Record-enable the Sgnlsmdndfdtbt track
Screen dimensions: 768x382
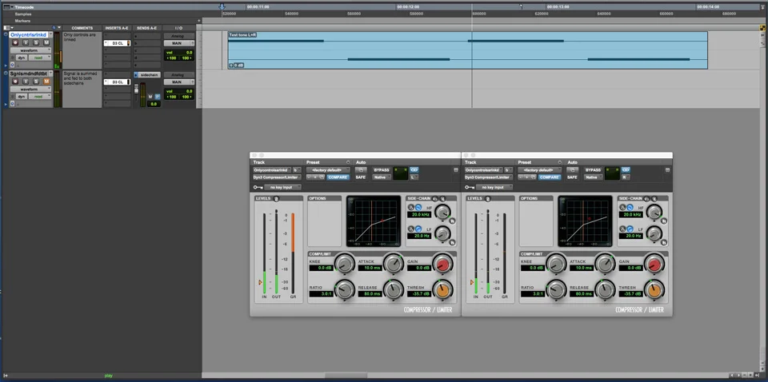coord(15,82)
